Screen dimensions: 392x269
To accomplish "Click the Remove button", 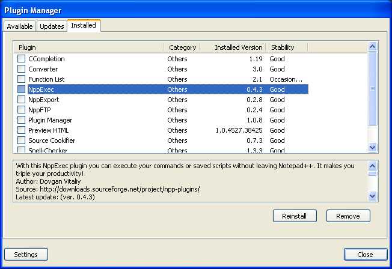I will pos(348,216).
